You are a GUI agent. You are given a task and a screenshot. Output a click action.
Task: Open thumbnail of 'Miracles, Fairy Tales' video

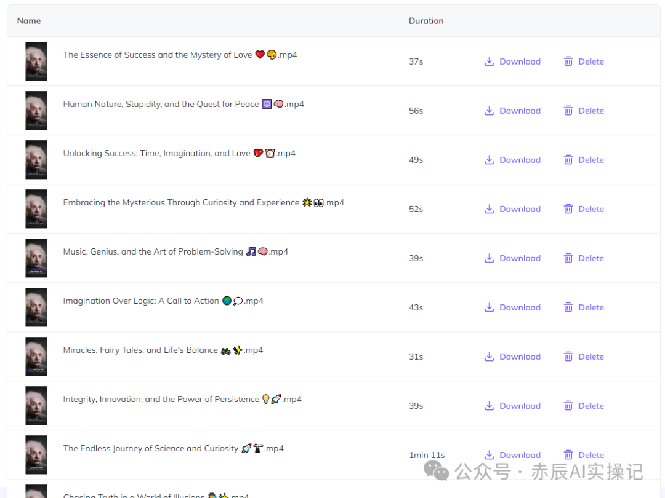(36, 357)
